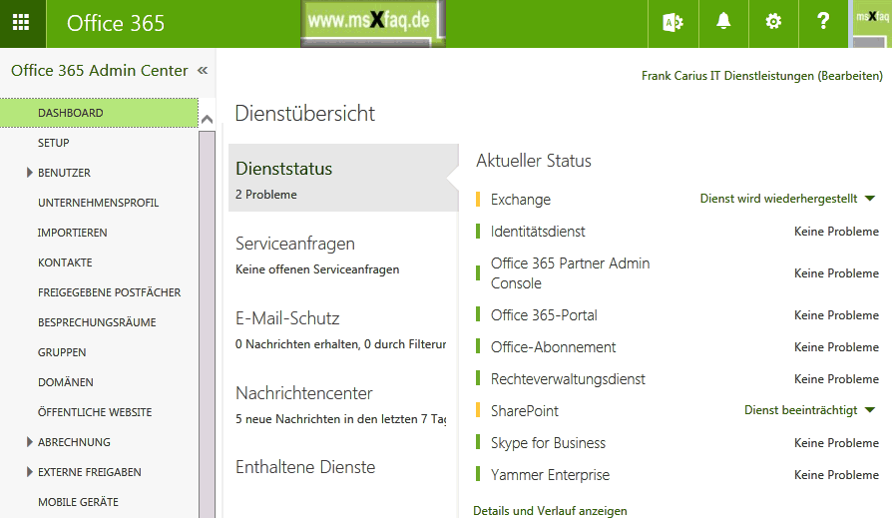
Task: Expand the EXTERNE FREIGABEN tree arrow
Action: click(x=30, y=472)
